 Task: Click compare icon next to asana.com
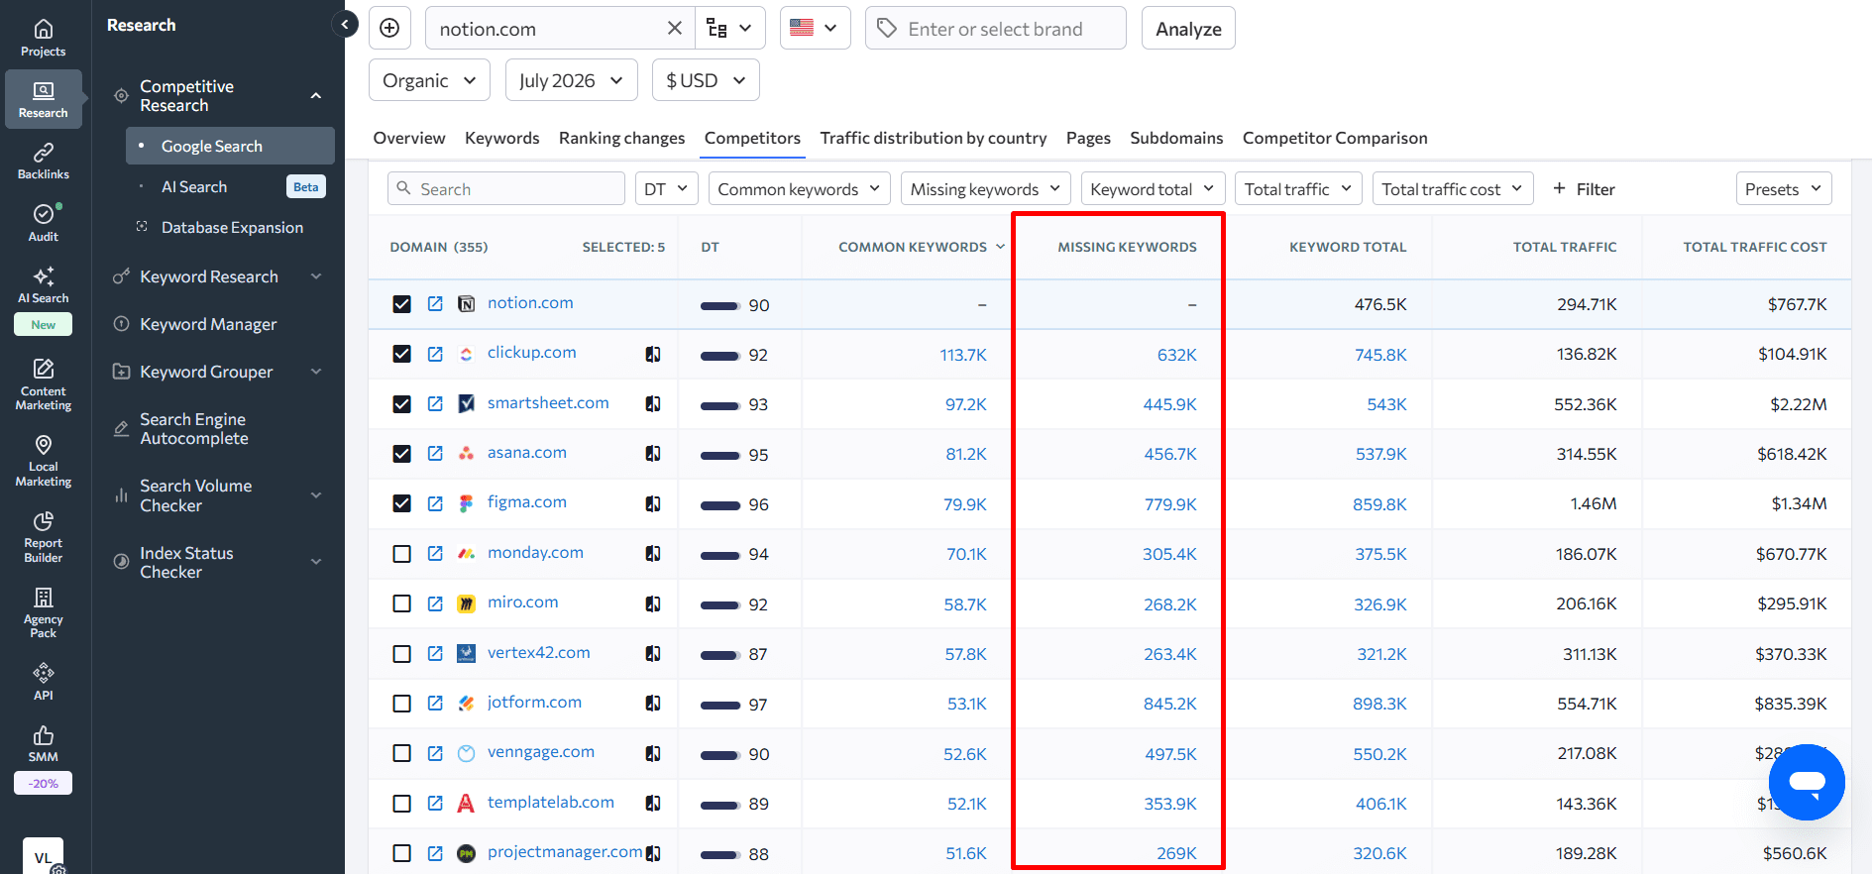[653, 453]
